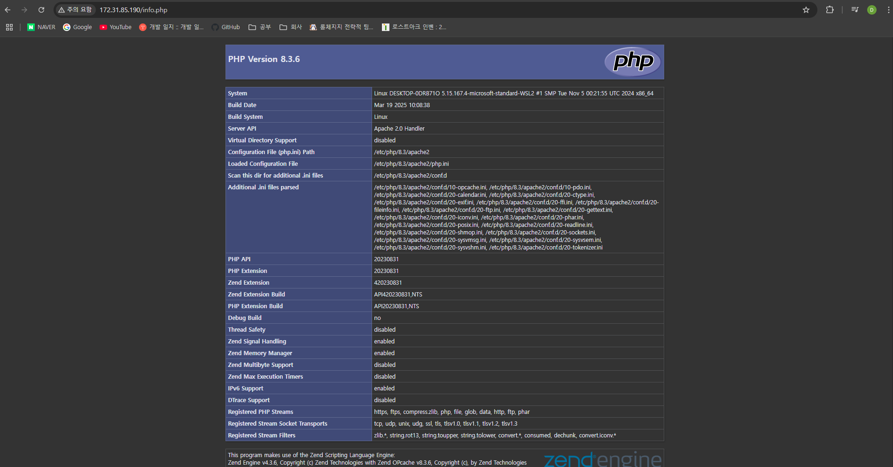Click the browser forward arrow
The width and height of the screenshot is (893, 467).
coord(24,10)
